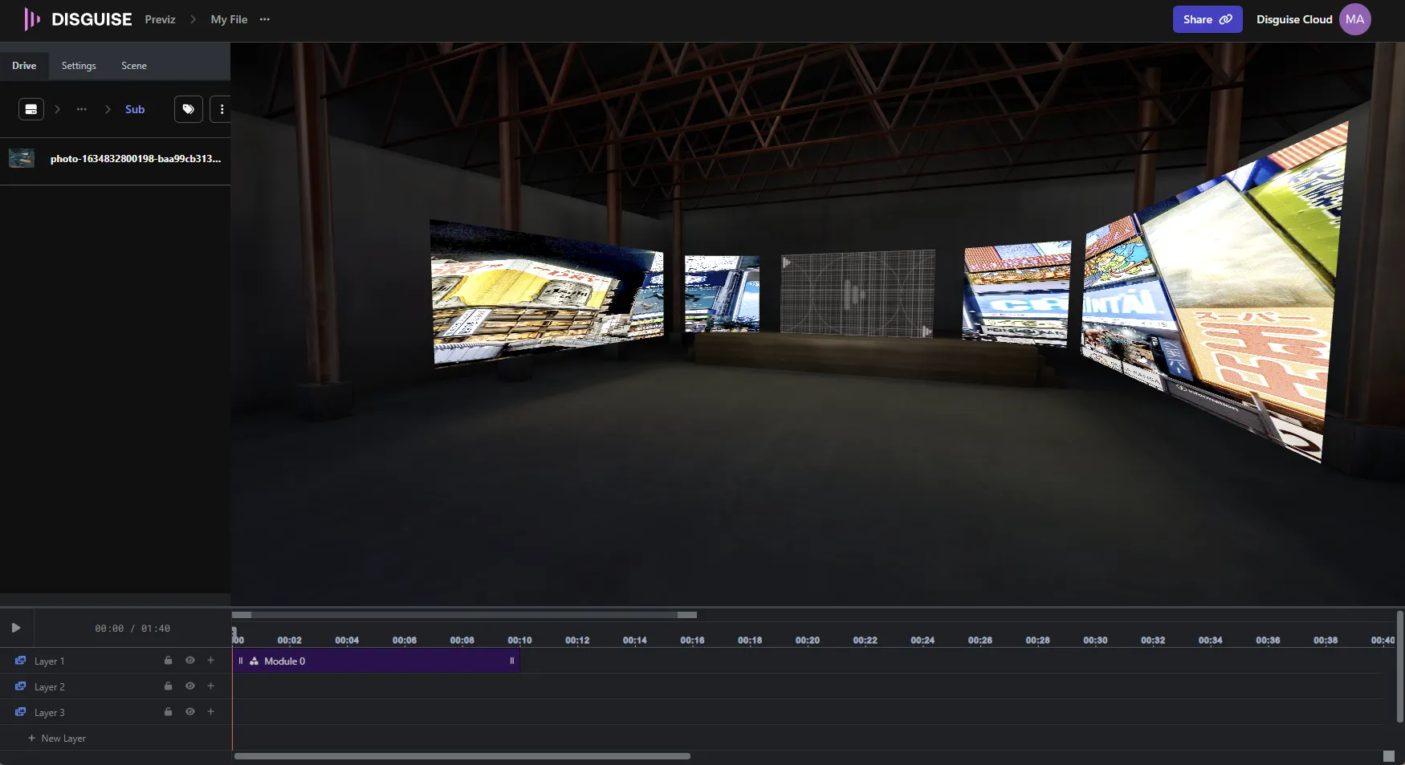Toggle Layer 3 visibility eye icon
The height and width of the screenshot is (765, 1405).
[190, 712]
